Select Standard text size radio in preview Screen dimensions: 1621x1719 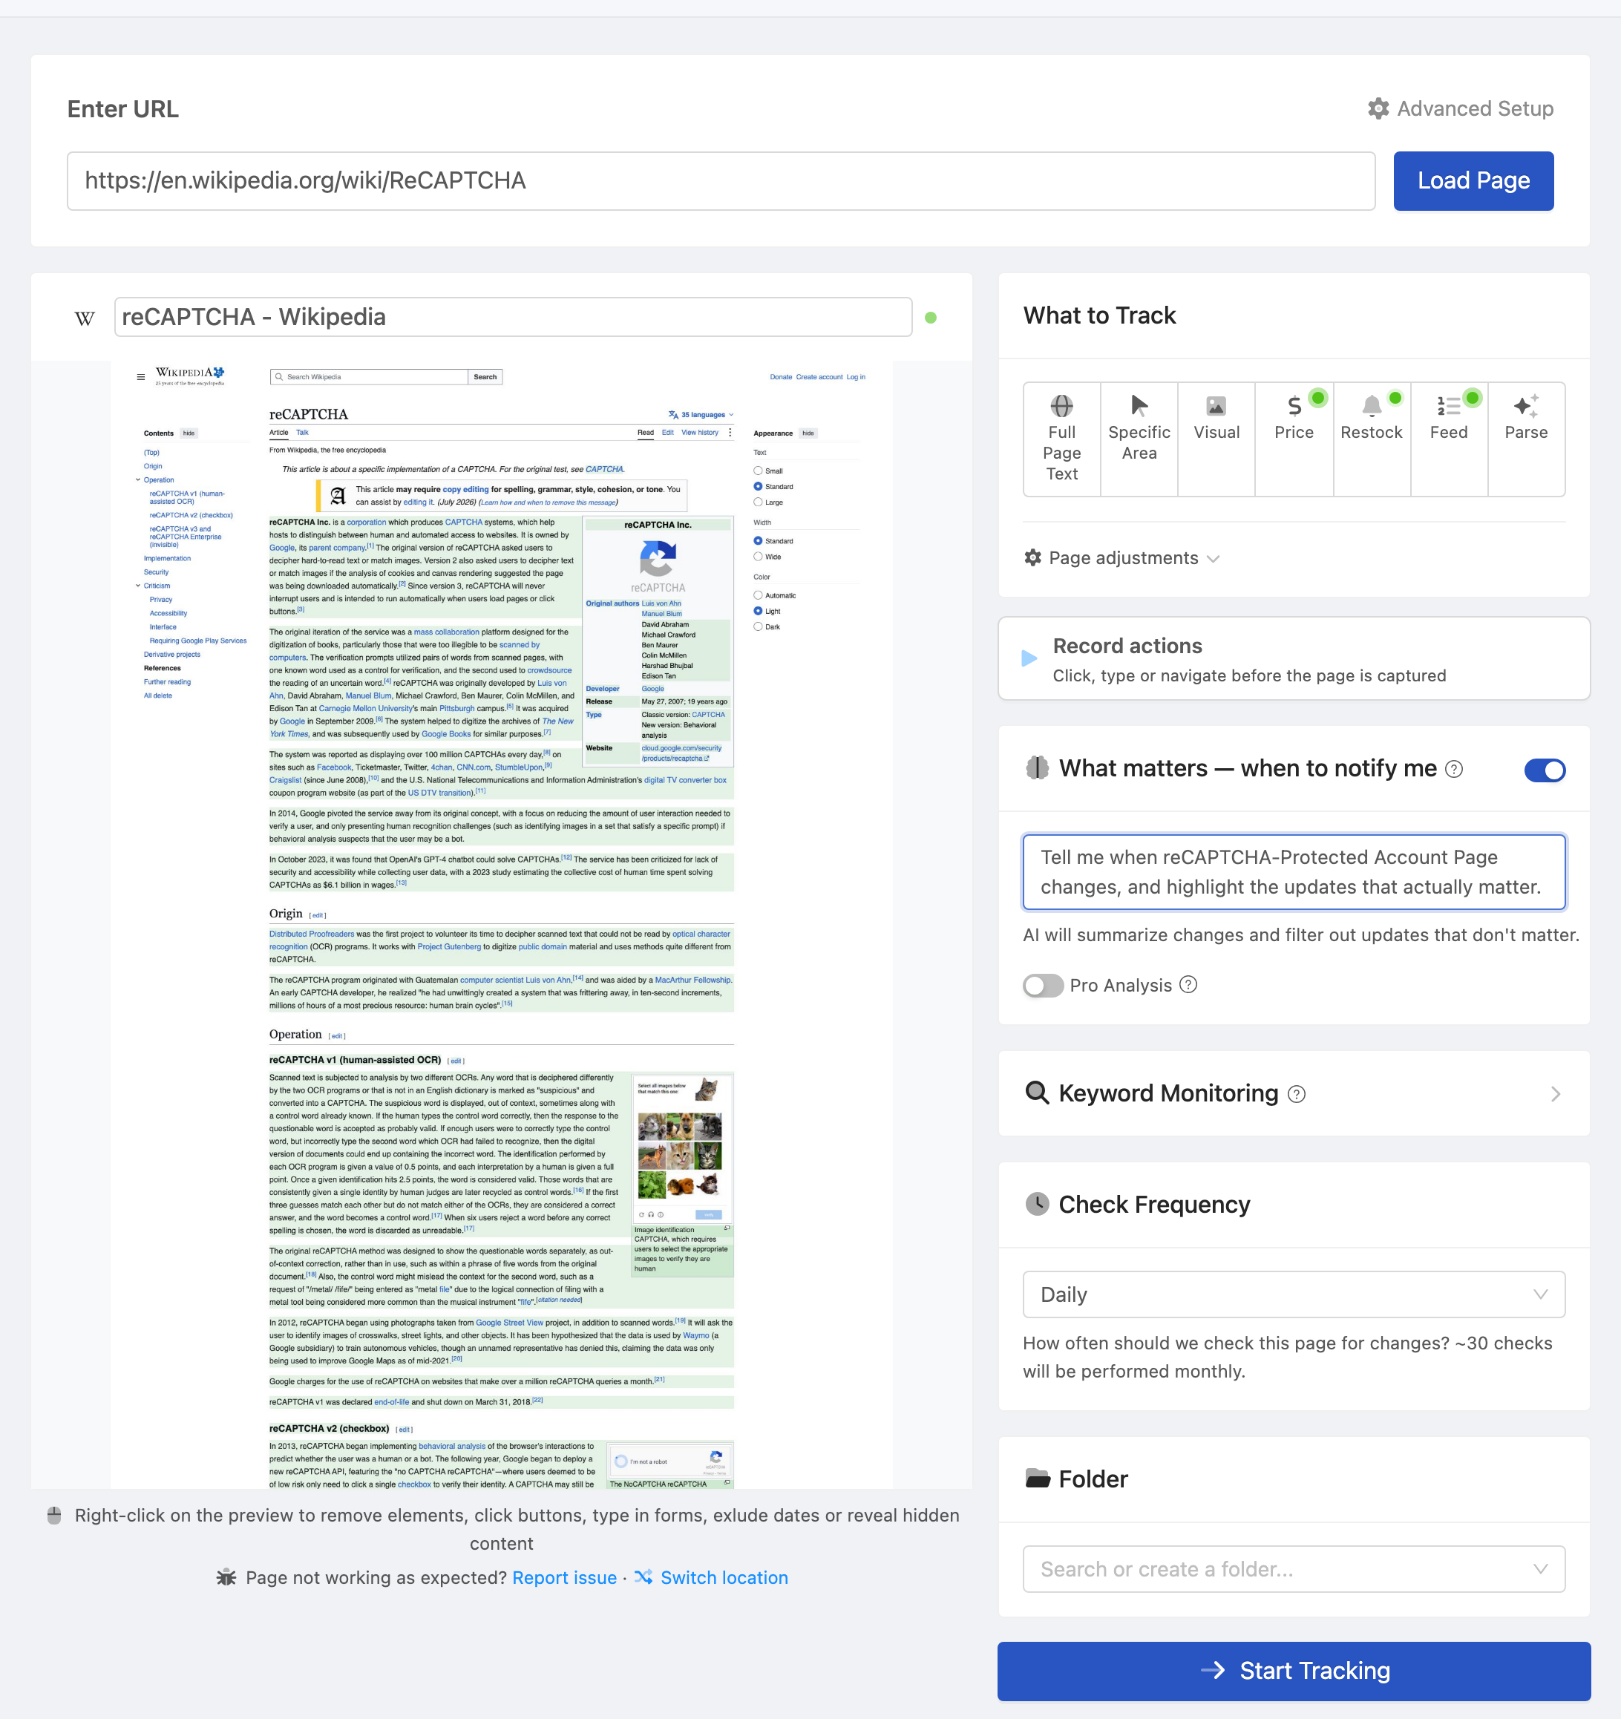[757, 487]
